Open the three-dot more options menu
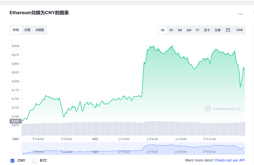The image size is (254, 165). [240, 14]
